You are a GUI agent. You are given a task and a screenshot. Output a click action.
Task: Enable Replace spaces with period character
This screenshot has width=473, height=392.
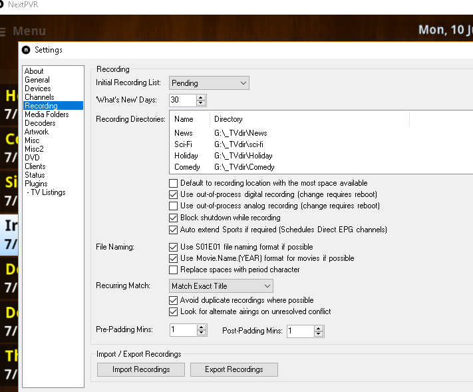(x=173, y=270)
